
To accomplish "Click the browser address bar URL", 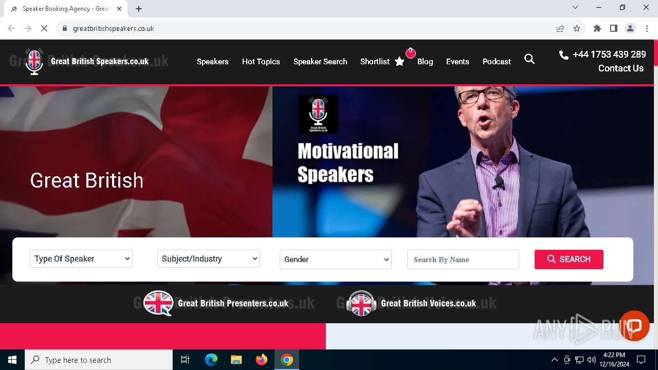I will pos(114,28).
